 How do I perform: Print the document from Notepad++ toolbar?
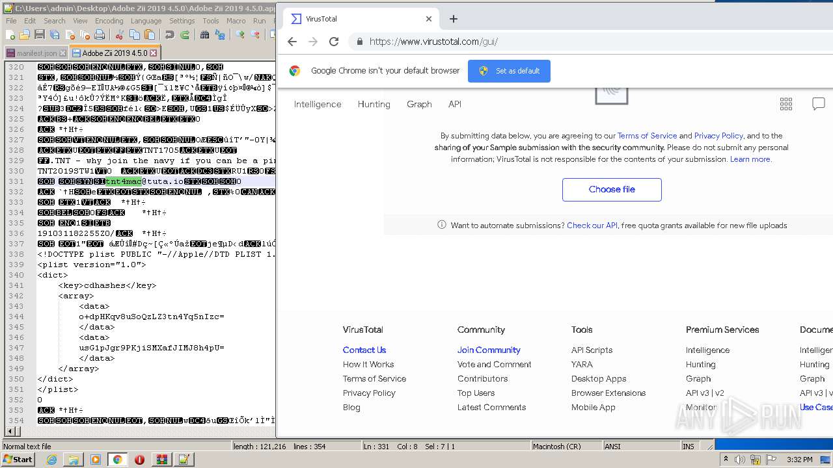coord(100,34)
